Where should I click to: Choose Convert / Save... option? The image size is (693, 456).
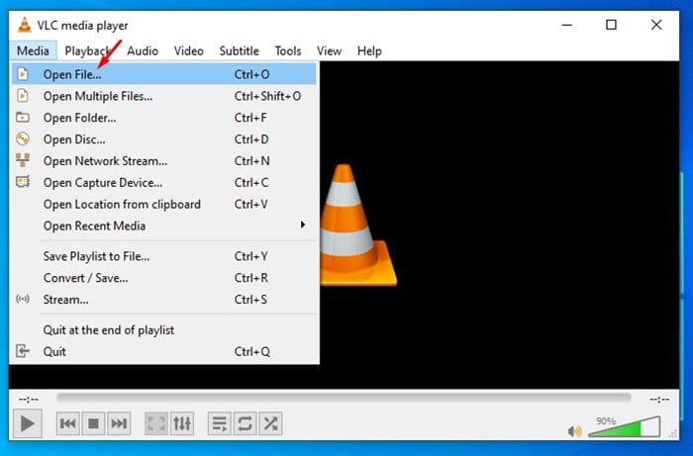point(85,278)
